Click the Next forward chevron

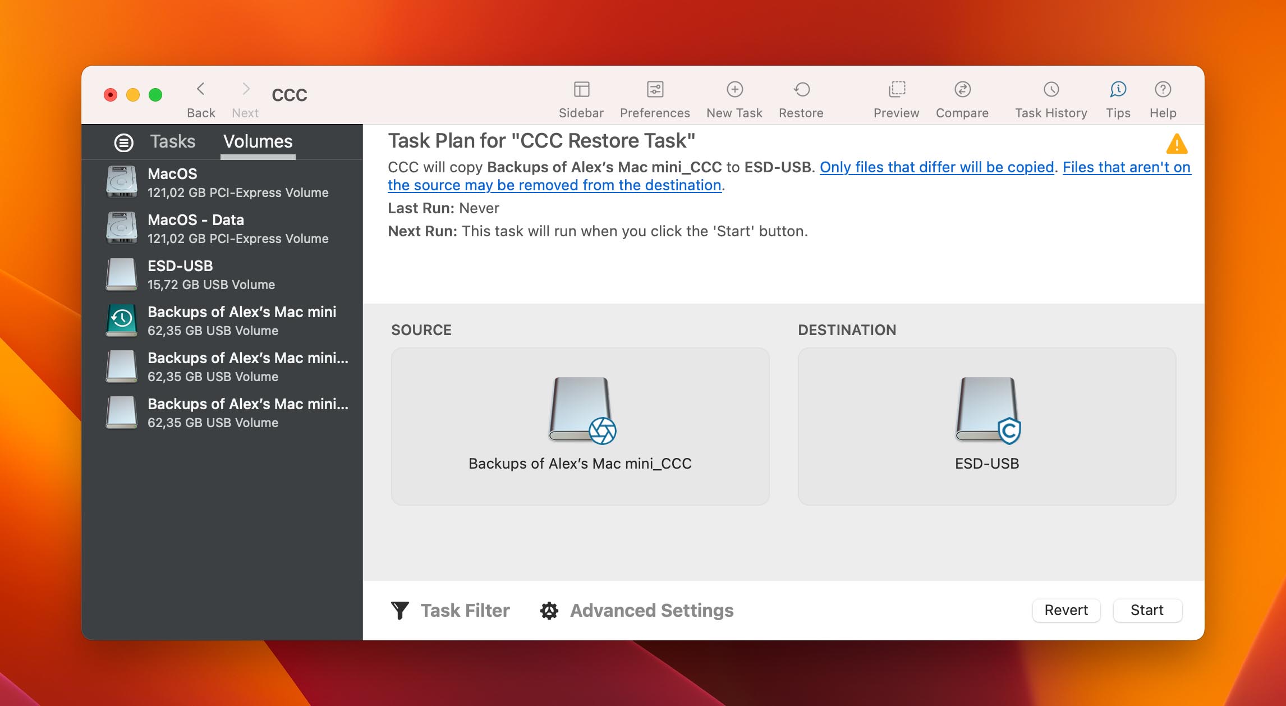point(246,89)
